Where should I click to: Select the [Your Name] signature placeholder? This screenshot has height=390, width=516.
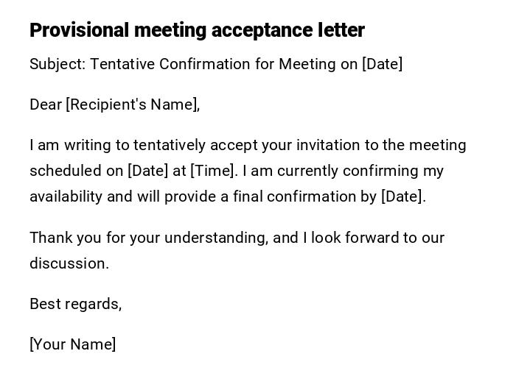(x=72, y=344)
